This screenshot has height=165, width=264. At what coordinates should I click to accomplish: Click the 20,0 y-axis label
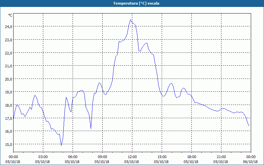pyautogui.click(x=9, y=79)
